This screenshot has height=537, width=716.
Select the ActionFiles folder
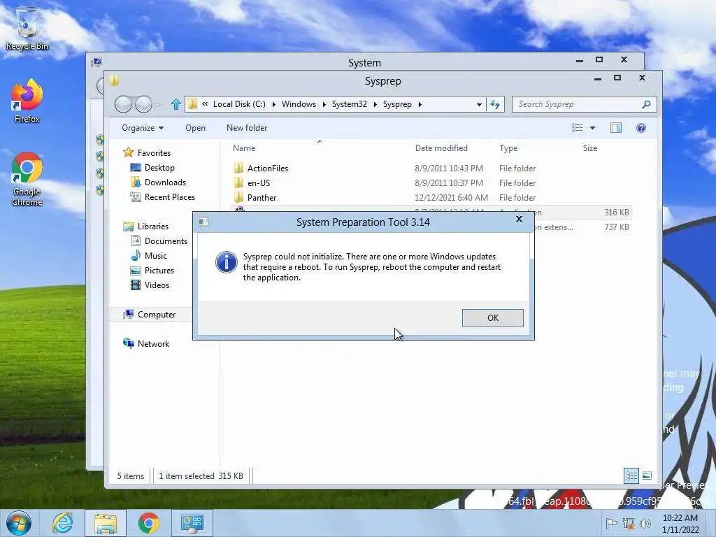coord(268,169)
